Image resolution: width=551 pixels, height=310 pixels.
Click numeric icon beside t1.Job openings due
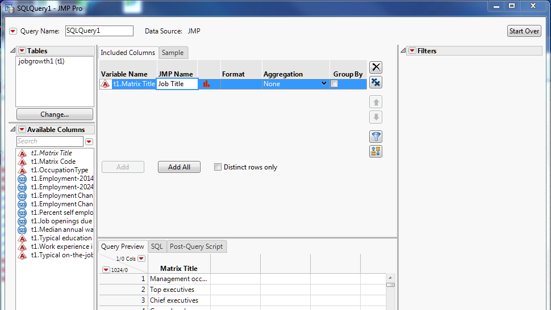(22, 221)
